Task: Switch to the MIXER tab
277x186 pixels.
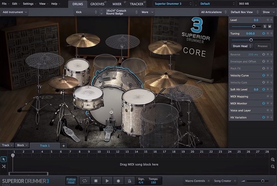Action: coord(117,4)
